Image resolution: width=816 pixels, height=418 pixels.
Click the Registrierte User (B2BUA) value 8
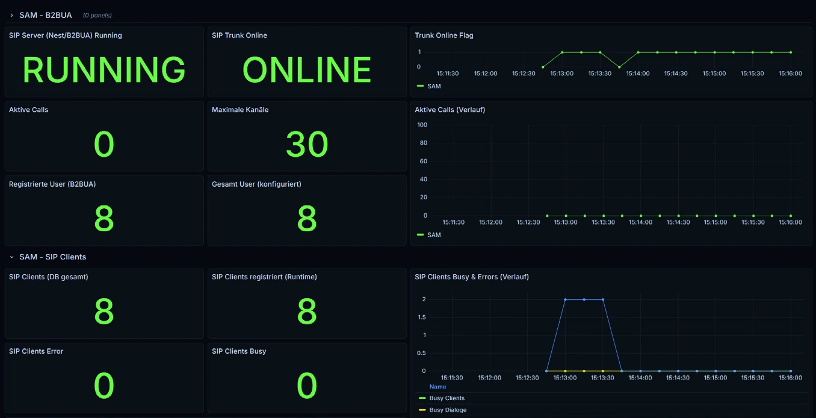click(104, 219)
